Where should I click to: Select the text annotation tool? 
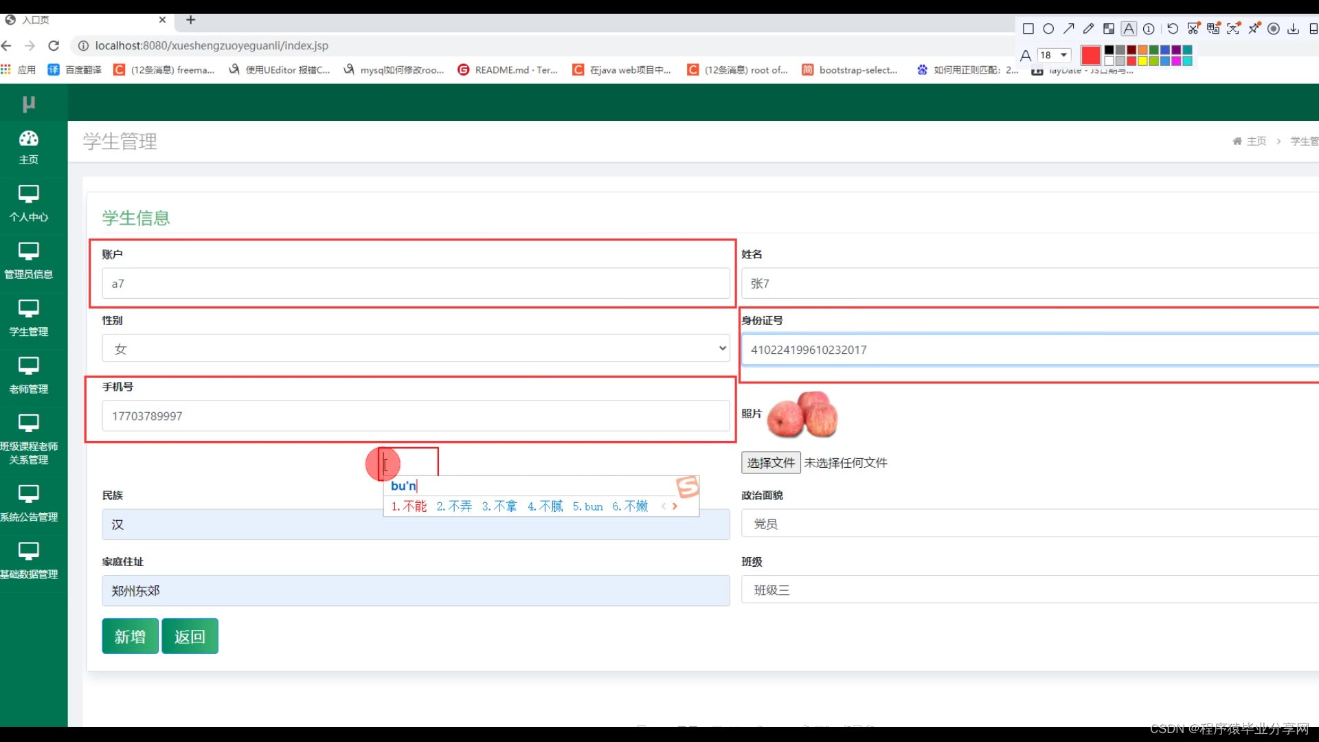click(x=1129, y=29)
